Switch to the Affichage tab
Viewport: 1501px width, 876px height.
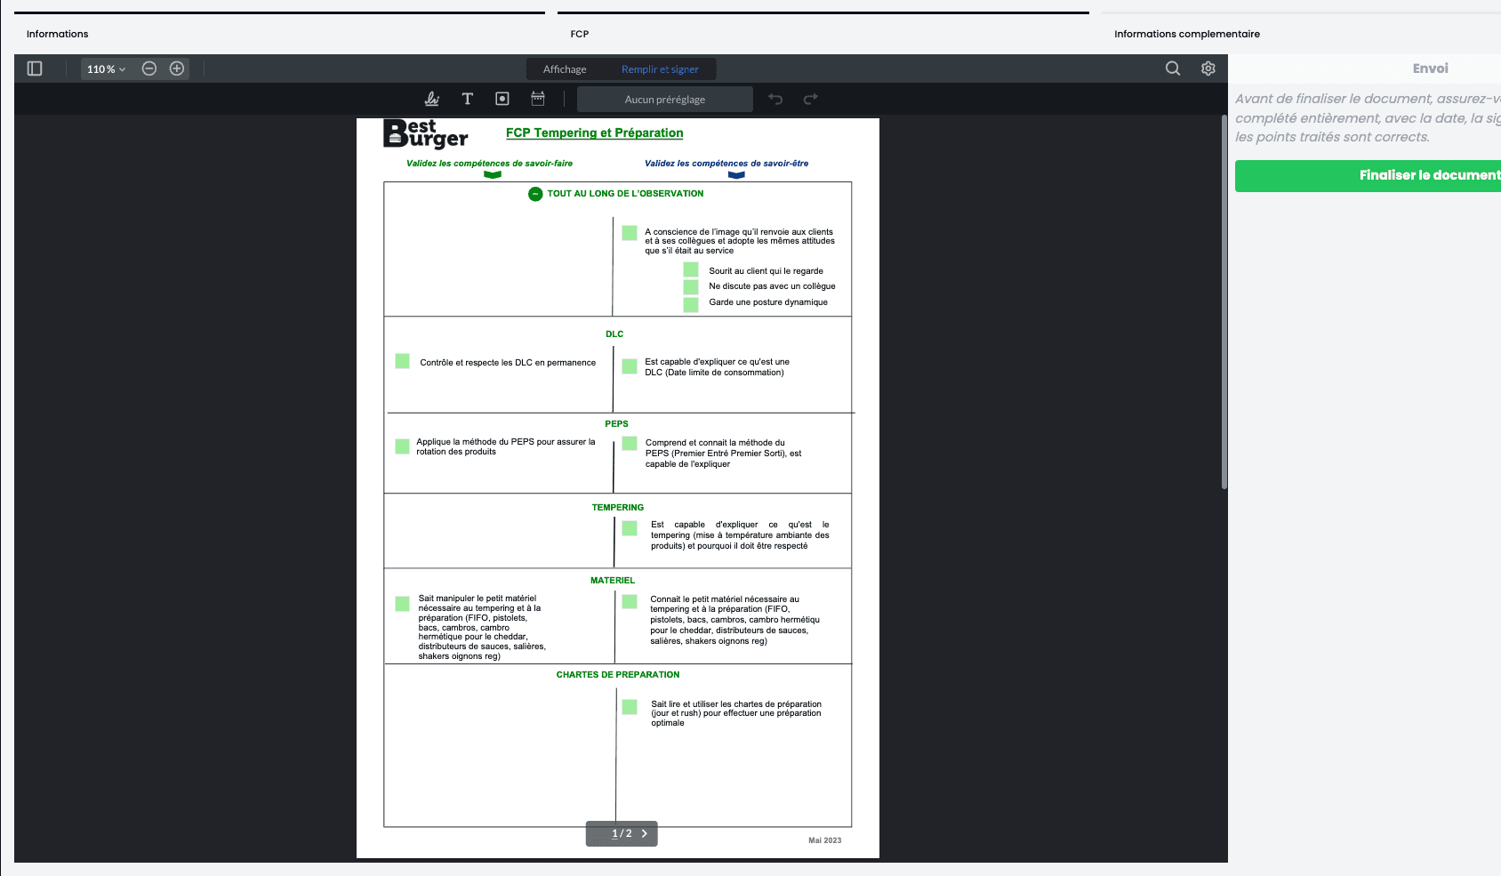[565, 69]
